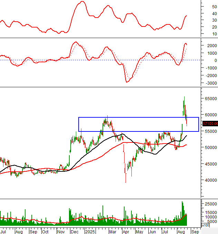The image size is (218, 234).
Task: Select the 20 level in top indicator axis
Action: tap(215, 27)
